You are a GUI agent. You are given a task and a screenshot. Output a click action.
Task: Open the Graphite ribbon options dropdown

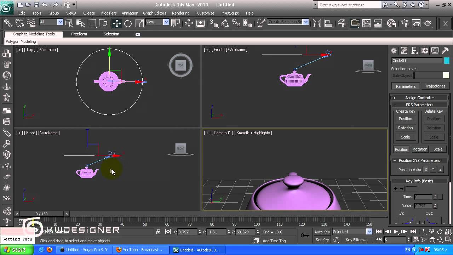point(138,34)
